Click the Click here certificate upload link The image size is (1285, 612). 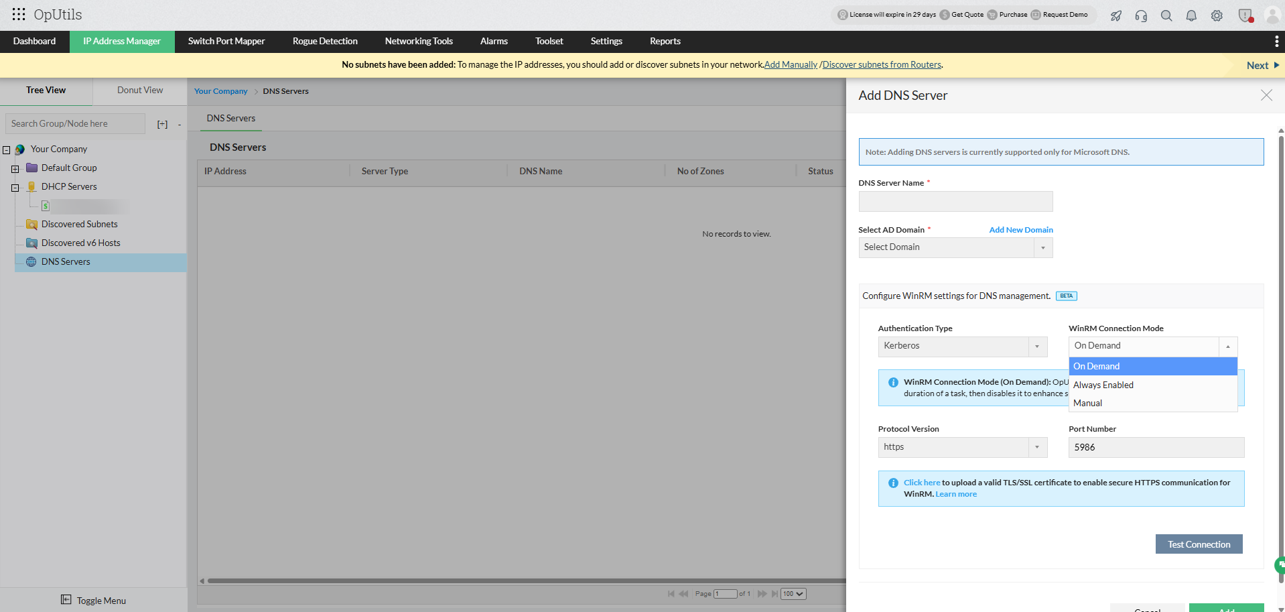click(x=922, y=483)
